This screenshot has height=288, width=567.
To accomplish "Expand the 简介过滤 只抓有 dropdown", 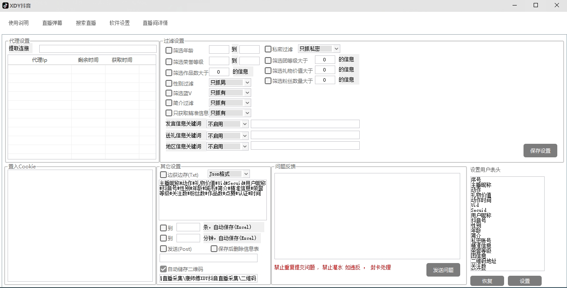I will pyautogui.click(x=230, y=103).
